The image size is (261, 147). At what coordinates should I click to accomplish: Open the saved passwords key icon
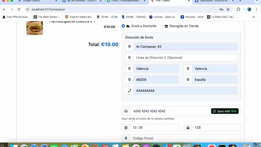tap(221, 10)
